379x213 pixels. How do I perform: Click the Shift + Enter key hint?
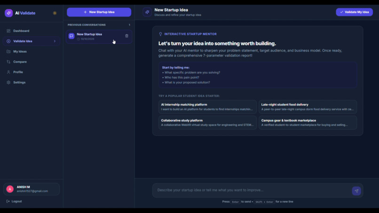click(x=264, y=202)
